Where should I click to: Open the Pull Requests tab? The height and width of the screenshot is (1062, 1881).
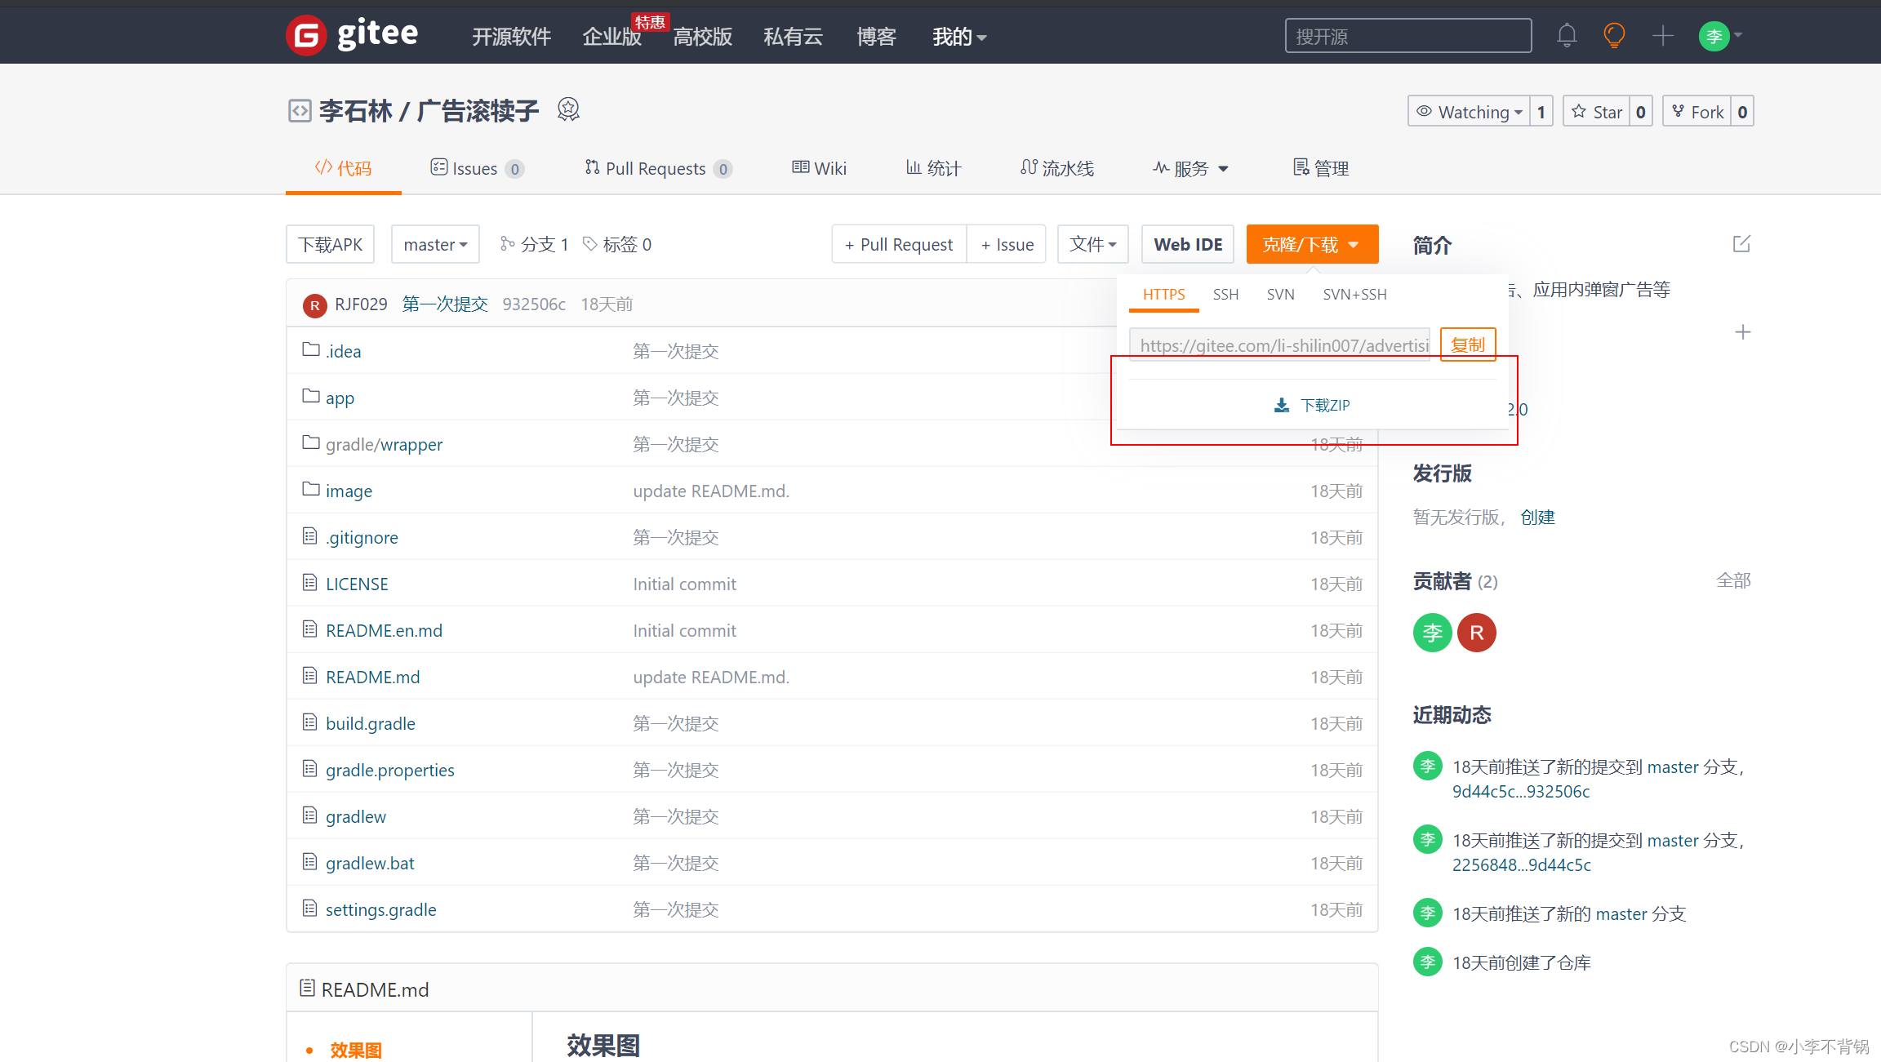pos(658,169)
